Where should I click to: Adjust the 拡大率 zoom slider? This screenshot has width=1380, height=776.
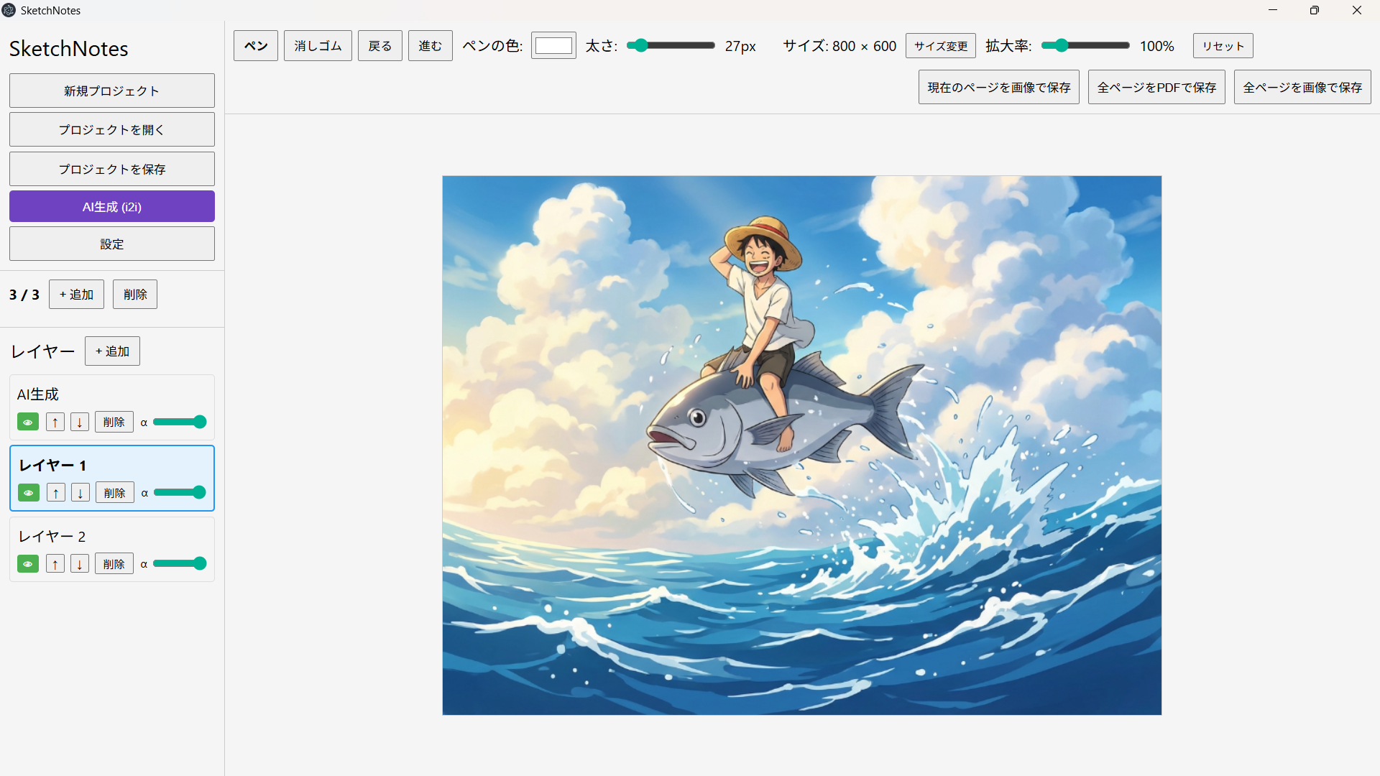1085,45
